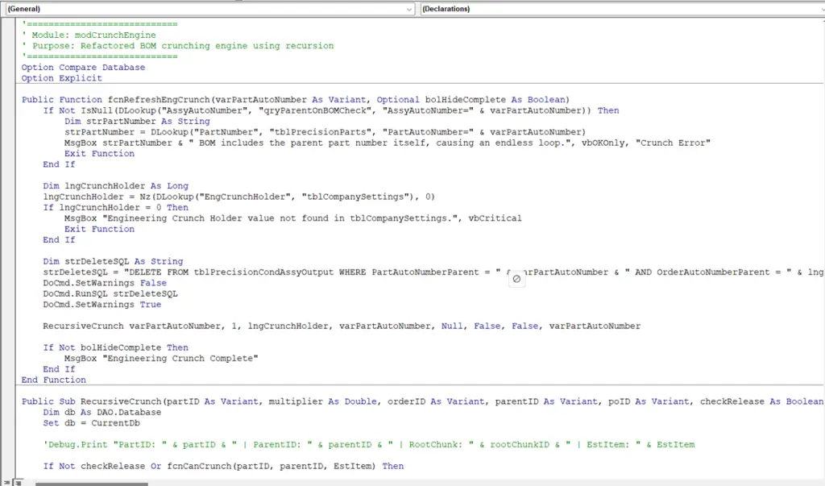Image resolution: width=825 pixels, height=486 pixels.
Task: Click the 'If lngCrunchHolder = 0 Then' line
Action: click(x=116, y=207)
